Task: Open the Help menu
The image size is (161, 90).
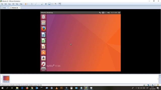Action: [x=21, y=4]
